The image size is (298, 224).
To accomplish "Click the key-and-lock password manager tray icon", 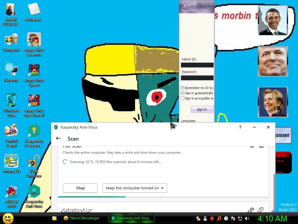I will point(198,218).
